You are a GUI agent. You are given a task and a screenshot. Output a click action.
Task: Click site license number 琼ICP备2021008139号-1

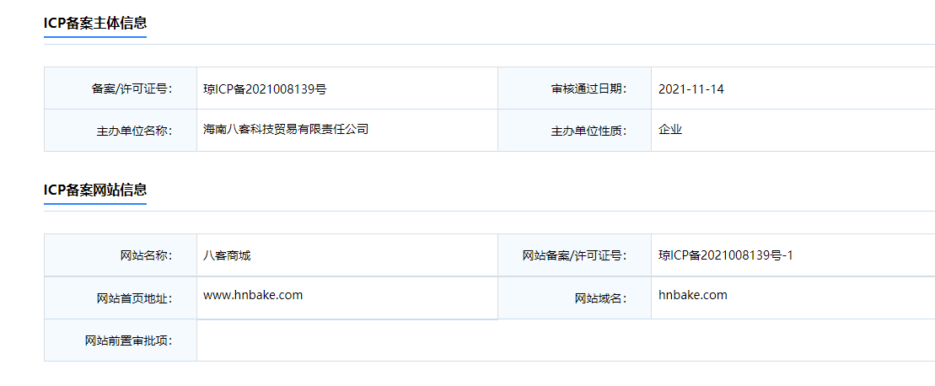[726, 255]
